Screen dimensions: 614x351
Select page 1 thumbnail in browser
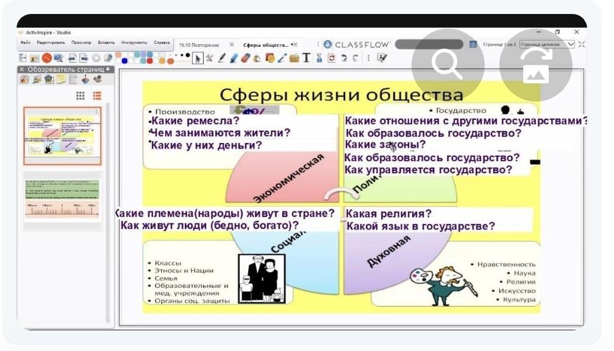coord(62,136)
